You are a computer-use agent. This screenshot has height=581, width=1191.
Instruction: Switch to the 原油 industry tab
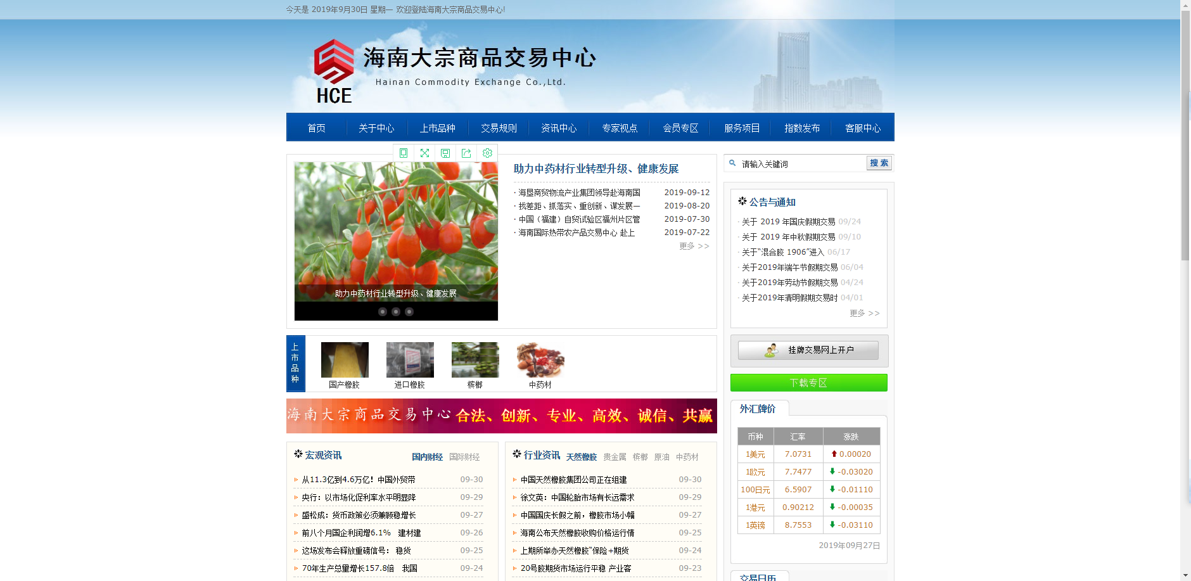(x=661, y=457)
